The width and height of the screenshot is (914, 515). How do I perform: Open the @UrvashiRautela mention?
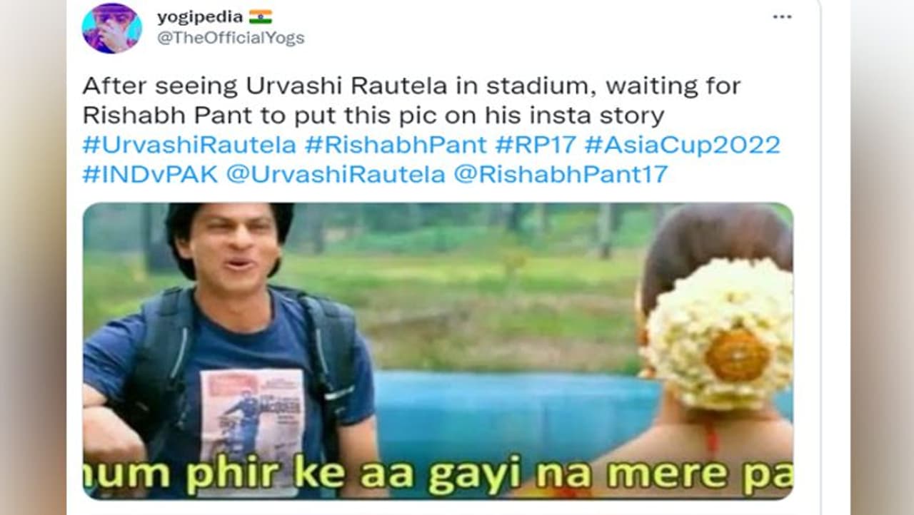click(x=336, y=174)
